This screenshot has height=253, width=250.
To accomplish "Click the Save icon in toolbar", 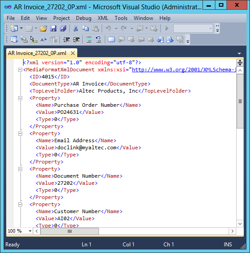I will [53, 28].
